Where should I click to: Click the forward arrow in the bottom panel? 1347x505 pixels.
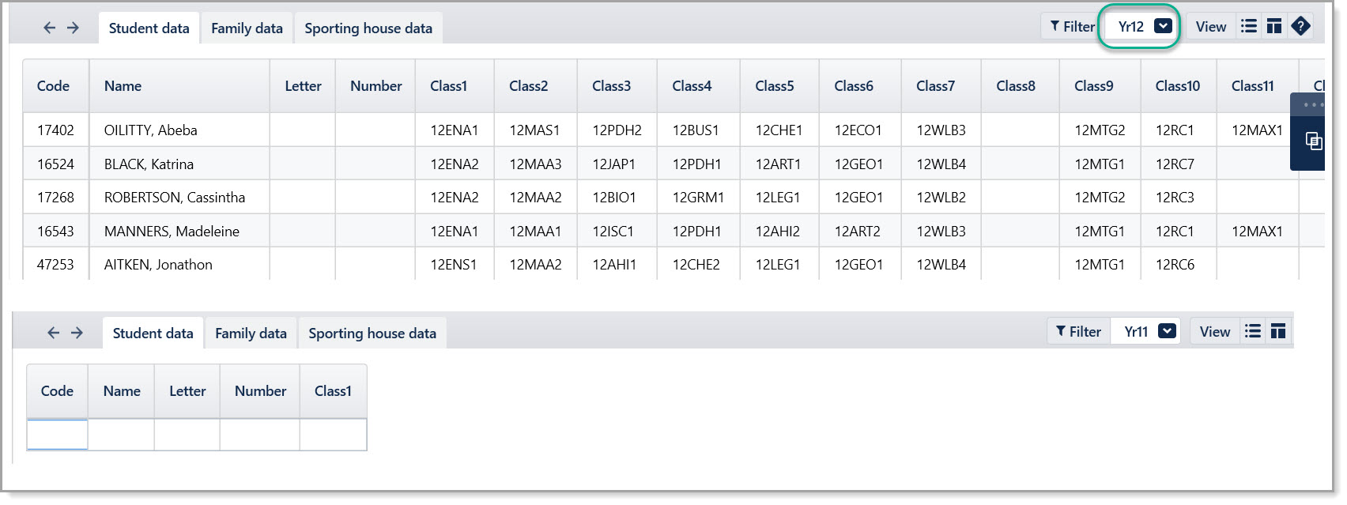tap(77, 333)
